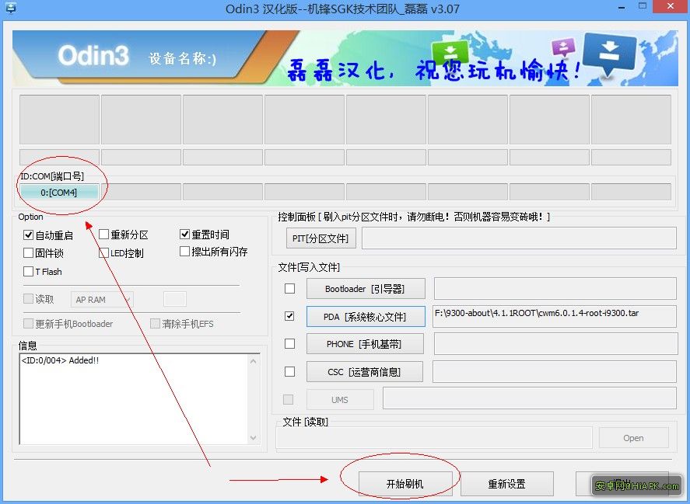Click the Odin3 app icon in title bar
690x504 pixels.
pos(9,7)
